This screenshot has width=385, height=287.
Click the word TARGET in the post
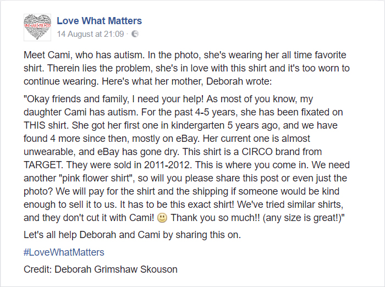point(43,165)
